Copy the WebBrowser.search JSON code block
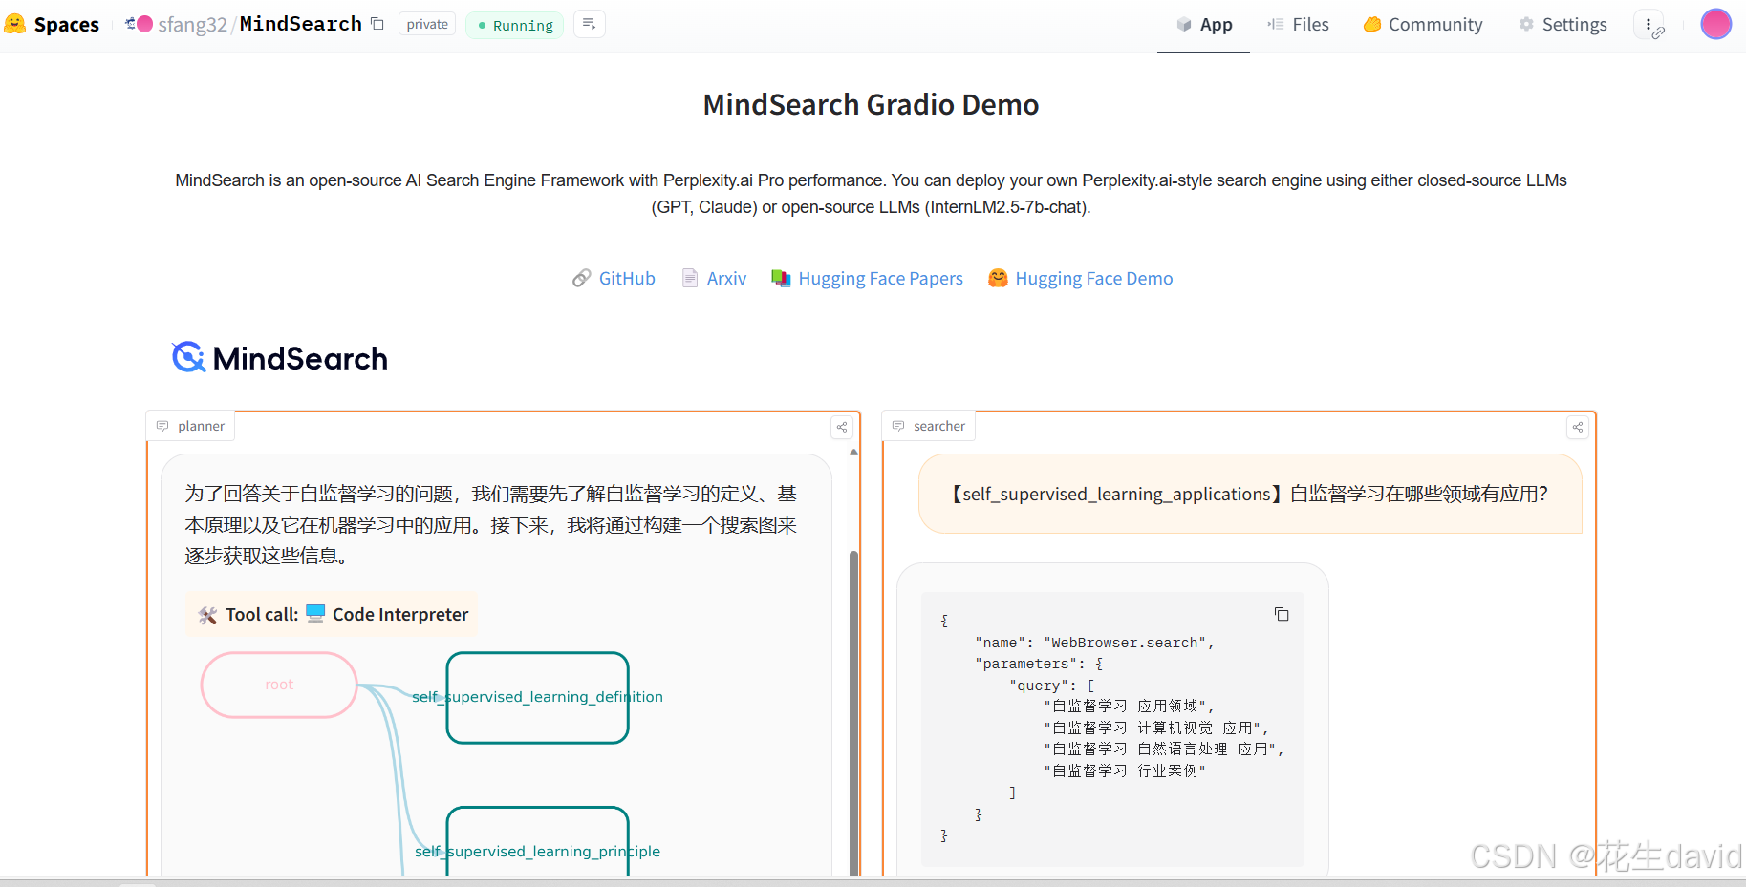 click(1282, 614)
